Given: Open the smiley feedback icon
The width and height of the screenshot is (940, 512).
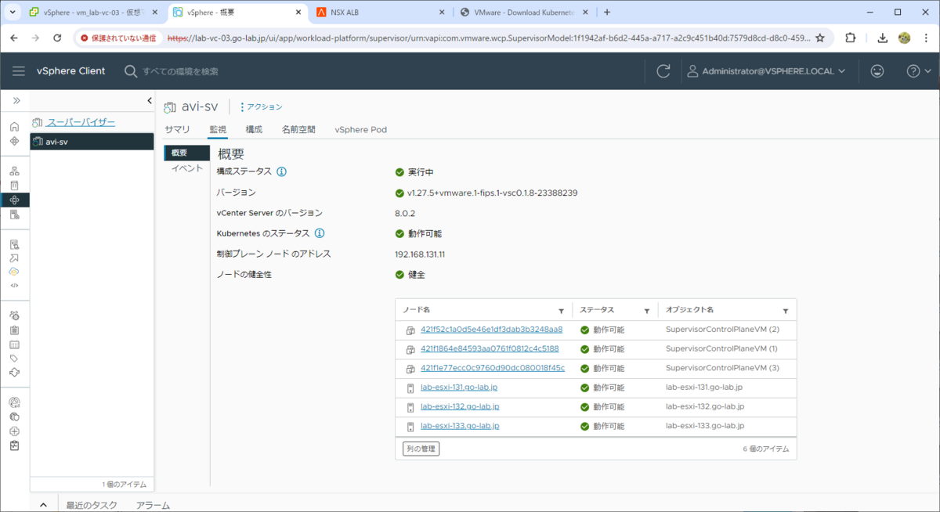Looking at the screenshot, I should point(877,71).
